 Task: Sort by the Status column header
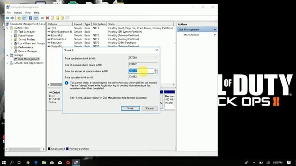click(141, 24)
